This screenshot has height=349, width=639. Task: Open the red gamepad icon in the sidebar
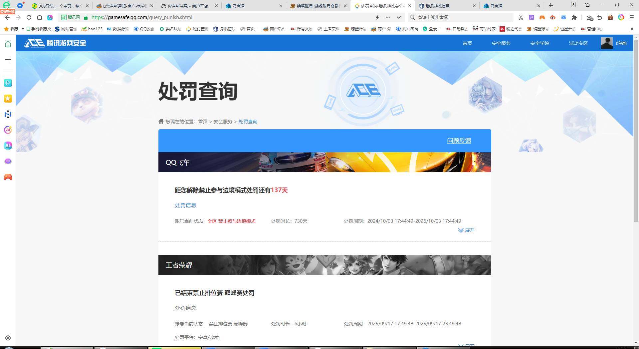8,177
